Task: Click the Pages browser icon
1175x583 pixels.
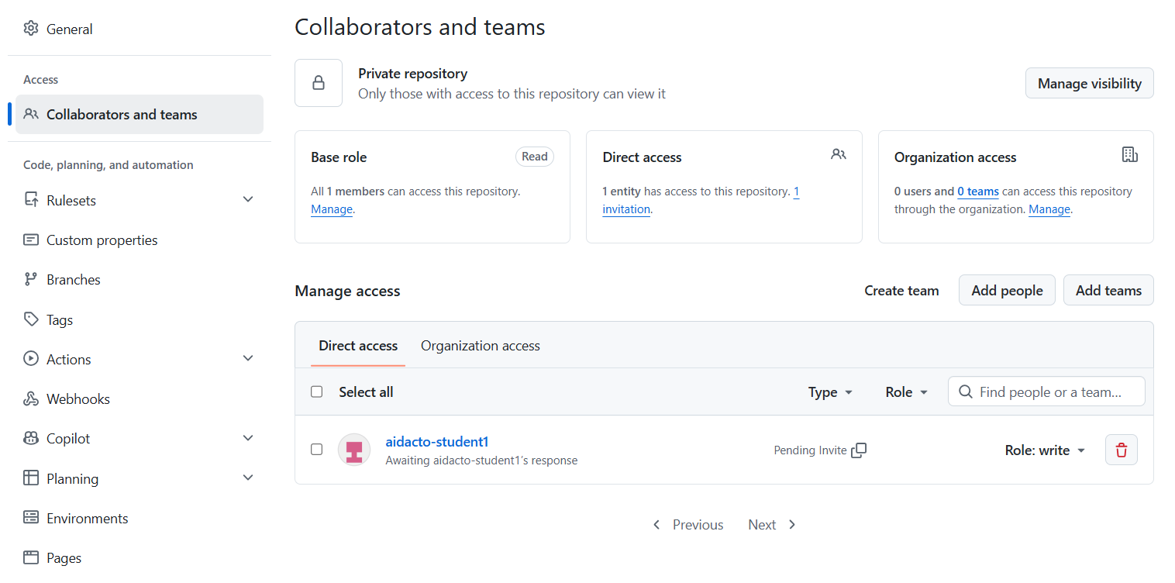Action: click(x=31, y=557)
